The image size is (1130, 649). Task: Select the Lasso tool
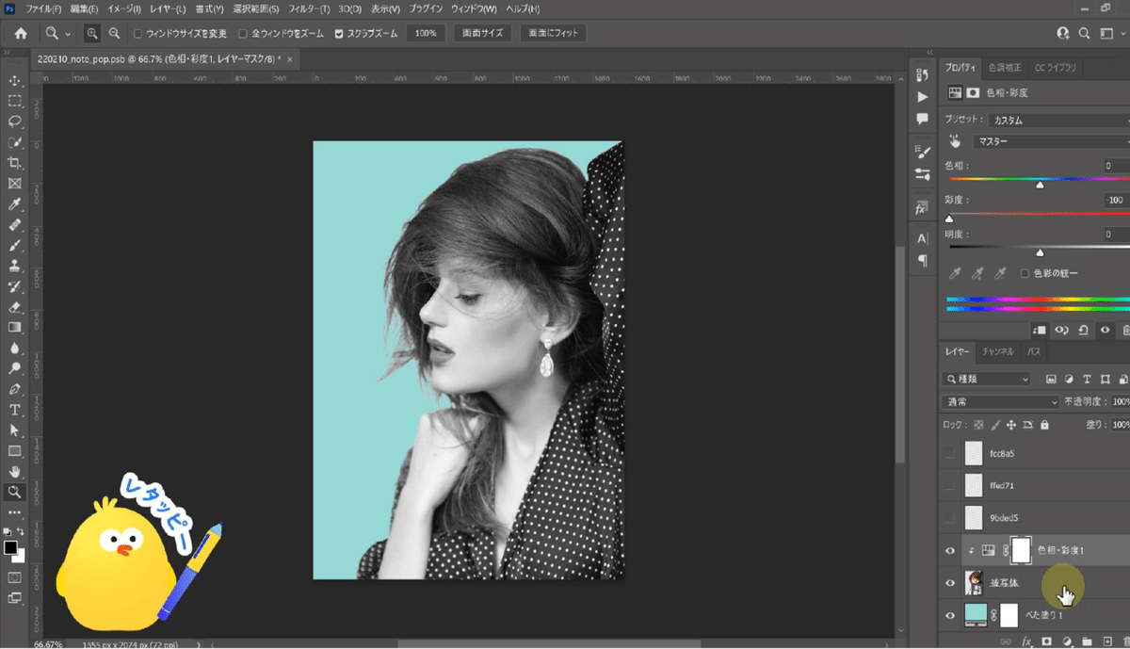tap(15, 122)
